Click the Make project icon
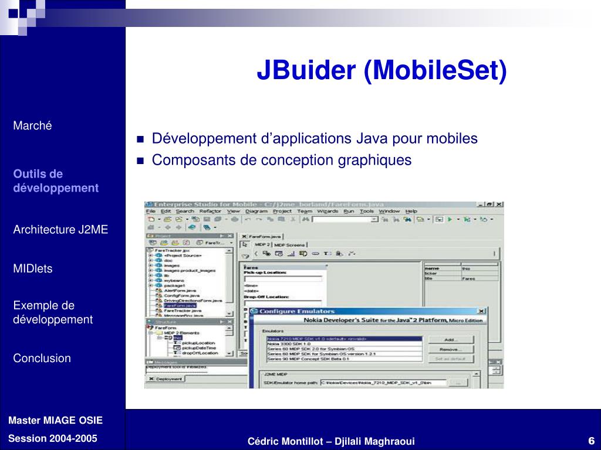The height and width of the screenshot is (450, 601). [x=420, y=219]
